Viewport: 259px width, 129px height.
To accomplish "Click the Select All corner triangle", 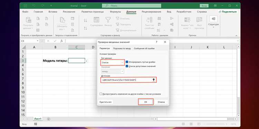I will click(24, 47).
